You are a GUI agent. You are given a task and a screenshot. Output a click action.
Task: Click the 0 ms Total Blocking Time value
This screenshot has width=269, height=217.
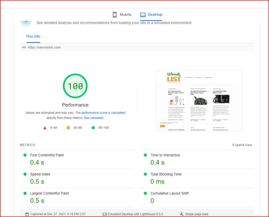(158, 181)
